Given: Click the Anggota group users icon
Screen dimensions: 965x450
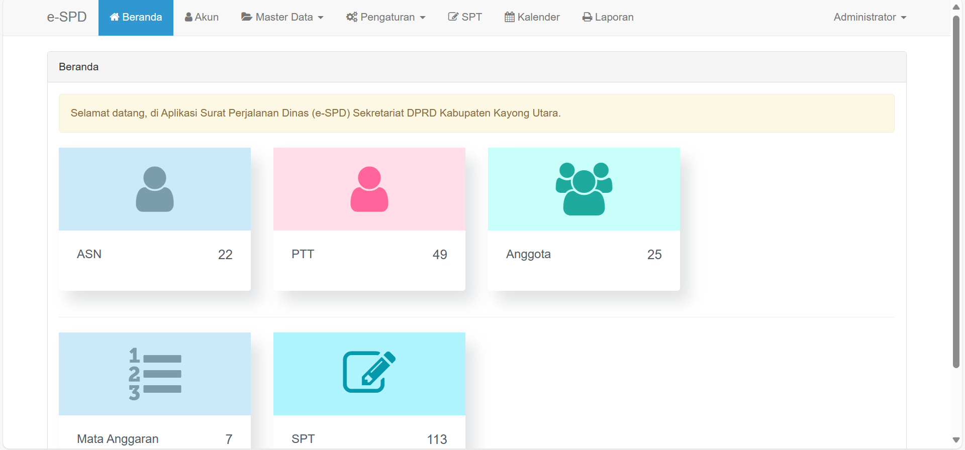Looking at the screenshot, I should coord(584,189).
